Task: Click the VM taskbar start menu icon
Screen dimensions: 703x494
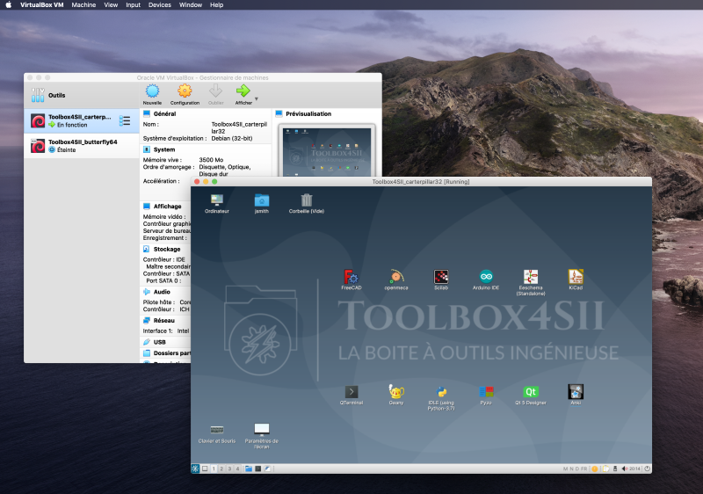Action: [195, 469]
